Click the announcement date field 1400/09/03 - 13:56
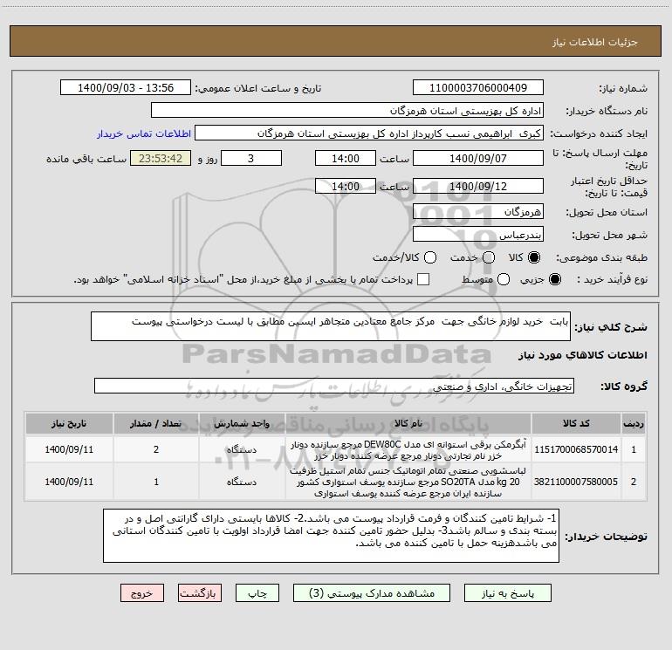This screenshot has height=650, width=672. click(x=126, y=88)
